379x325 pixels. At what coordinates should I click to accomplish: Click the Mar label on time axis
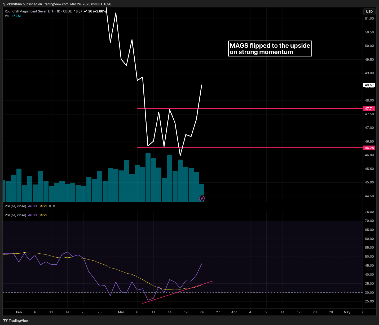coord(121,312)
